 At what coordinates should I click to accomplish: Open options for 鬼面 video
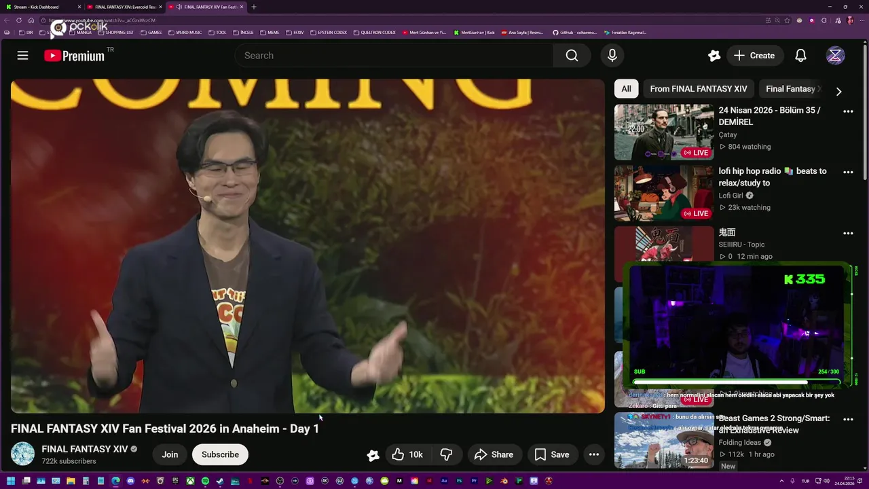(x=848, y=233)
